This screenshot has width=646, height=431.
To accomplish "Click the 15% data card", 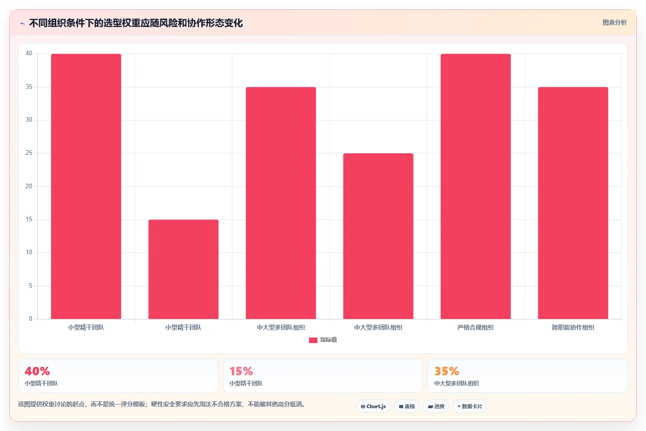I will coord(323,376).
